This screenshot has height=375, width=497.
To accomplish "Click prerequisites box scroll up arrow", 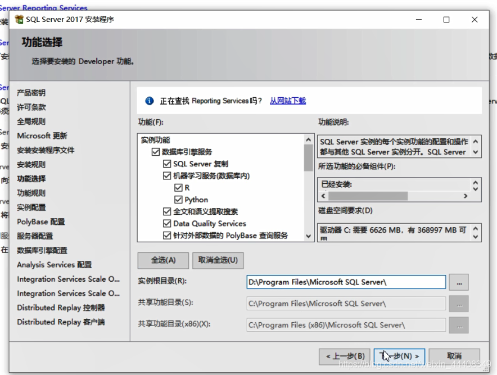I will point(476,183).
